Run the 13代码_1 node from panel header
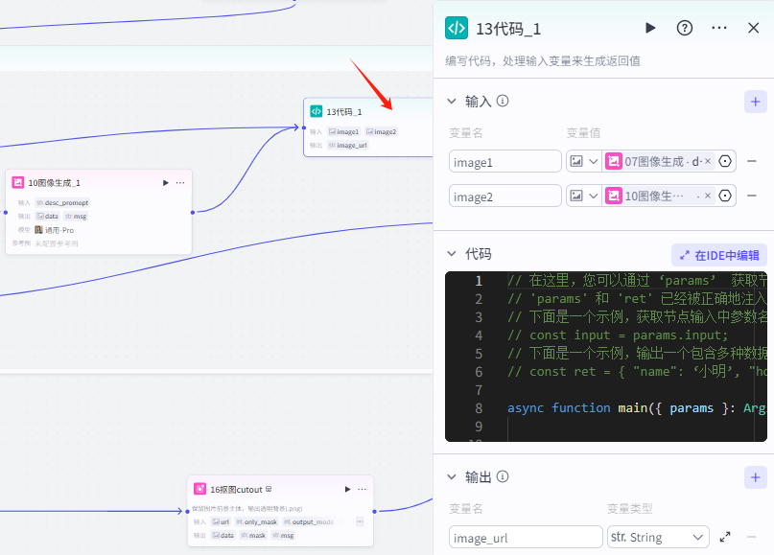Viewport: 774px width, 555px height. 650,28
